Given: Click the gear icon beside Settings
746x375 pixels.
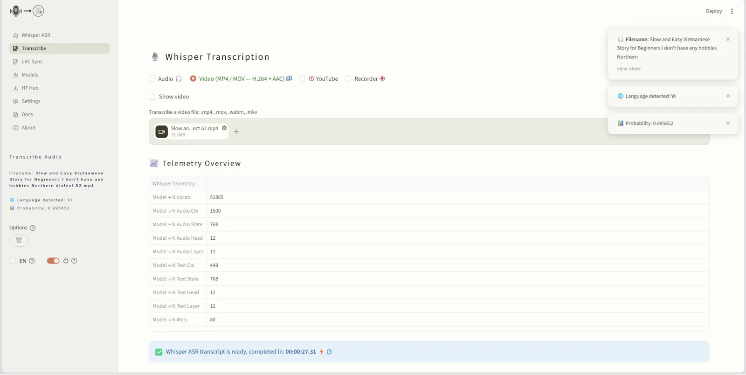Looking at the screenshot, I should point(15,101).
